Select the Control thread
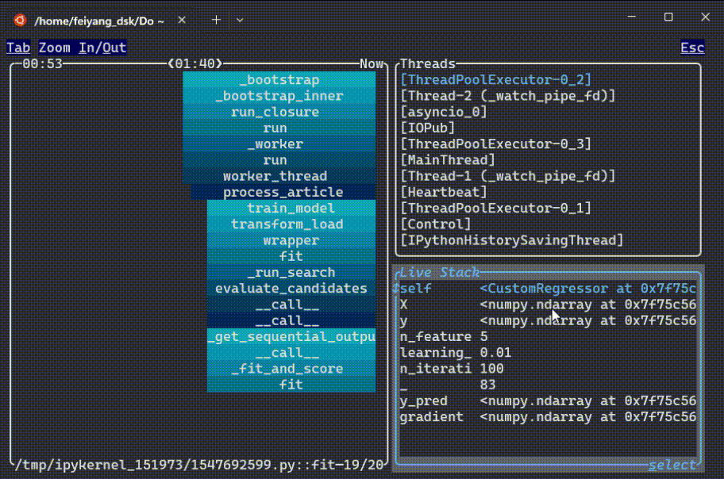Image resolution: width=724 pixels, height=479 pixels. click(435, 224)
